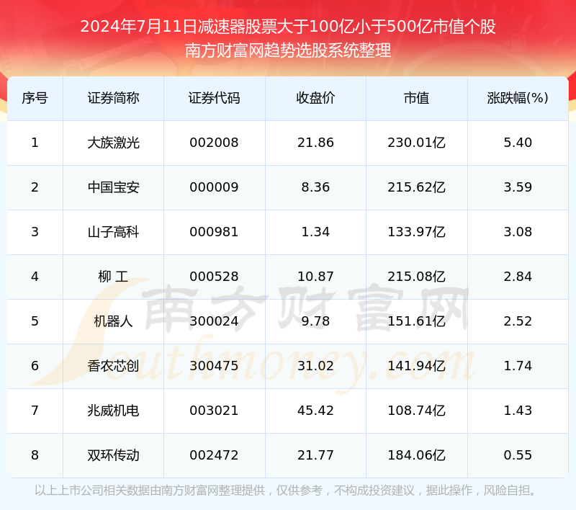
Task: Click the stock code '300024'
Action: tap(214, 321)
